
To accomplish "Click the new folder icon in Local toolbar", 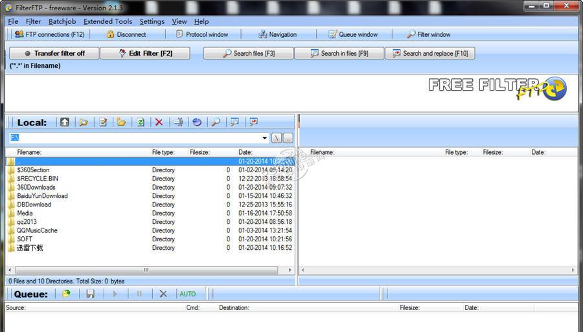I will coord(122,122).
